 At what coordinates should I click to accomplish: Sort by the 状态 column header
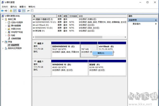pyautogui.click(x=102, y=16)
